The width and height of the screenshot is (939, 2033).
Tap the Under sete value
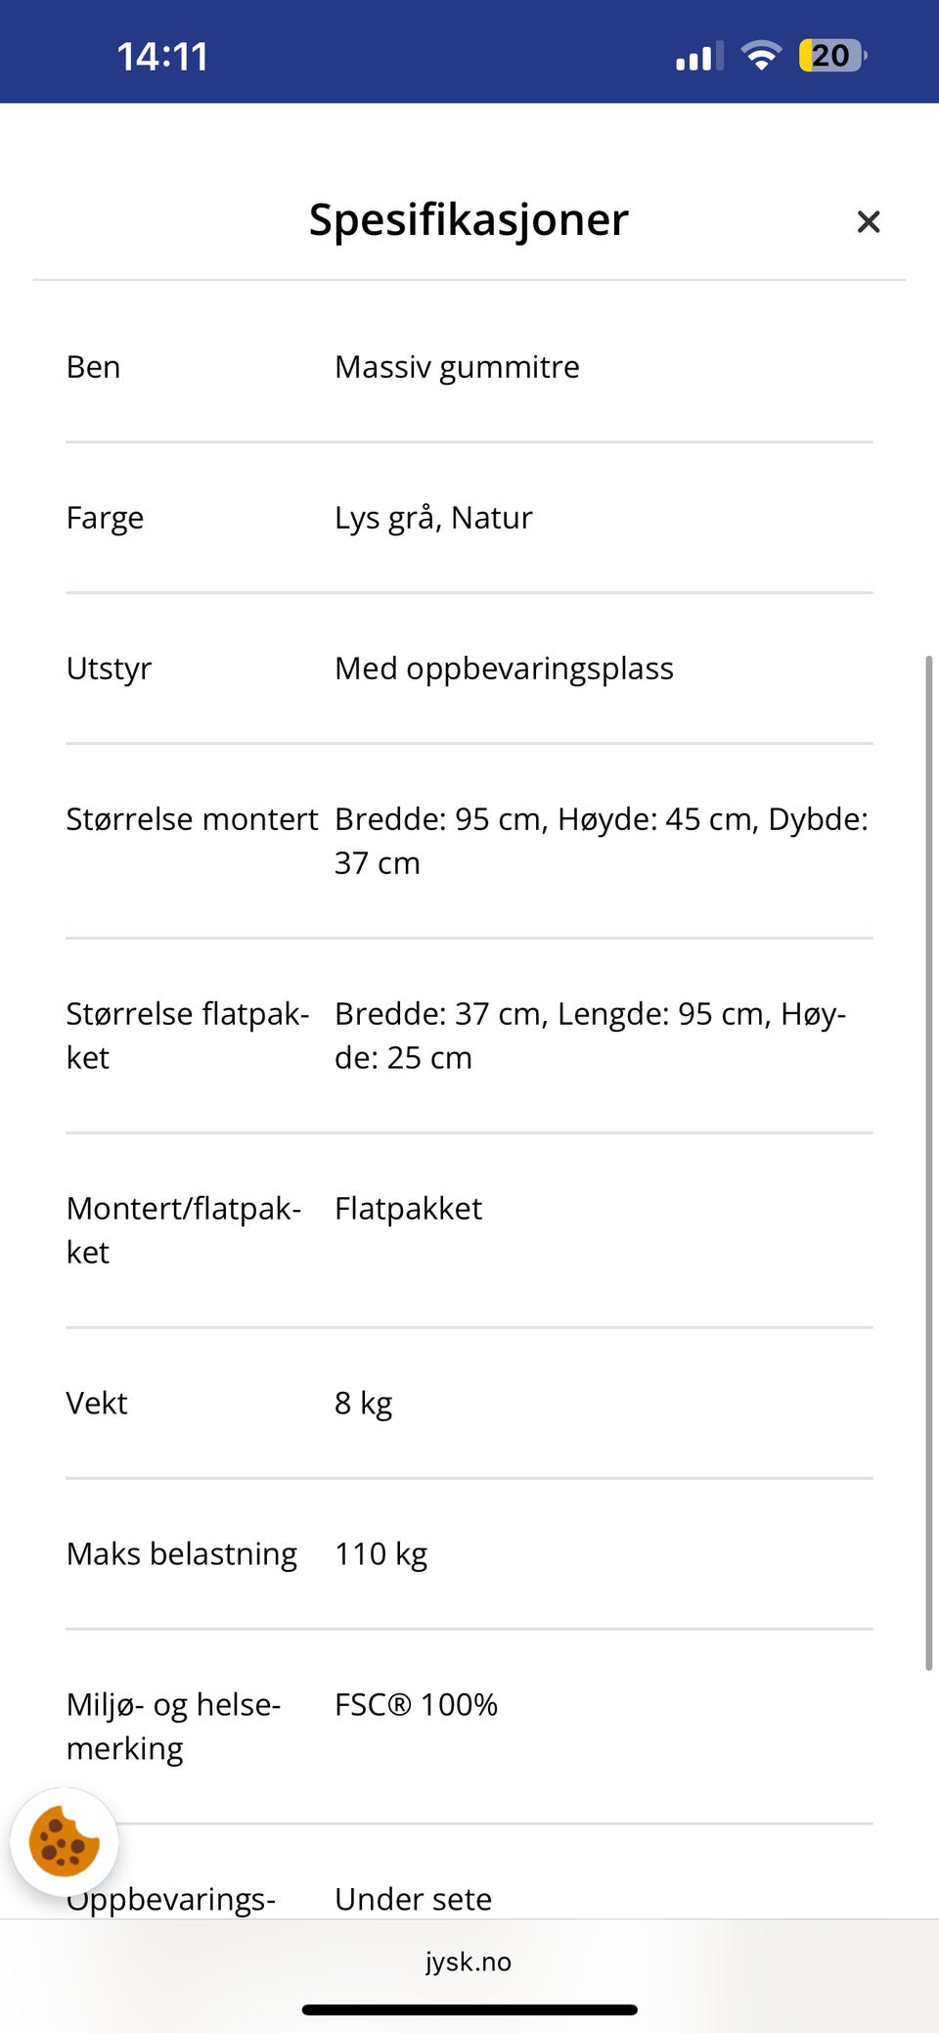(413, 1899)
